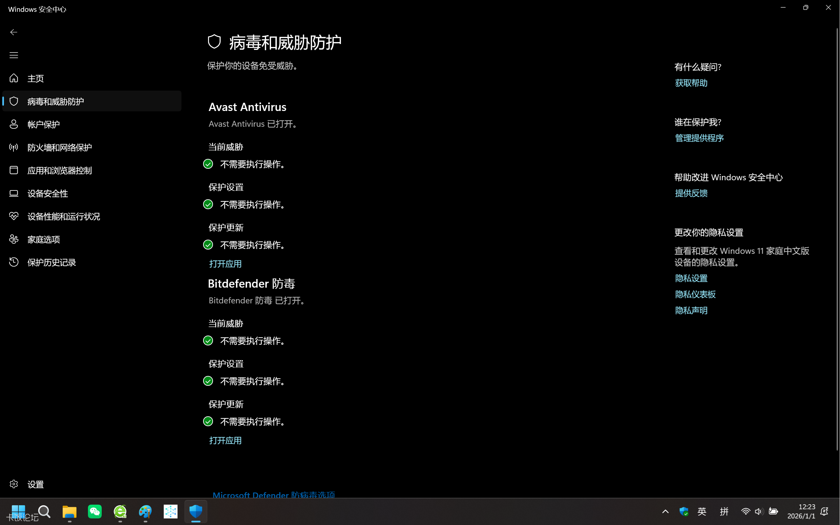This screenshot has width=840, height=525.
Task: Select 帐户保护 person icon
Action: 13,124
